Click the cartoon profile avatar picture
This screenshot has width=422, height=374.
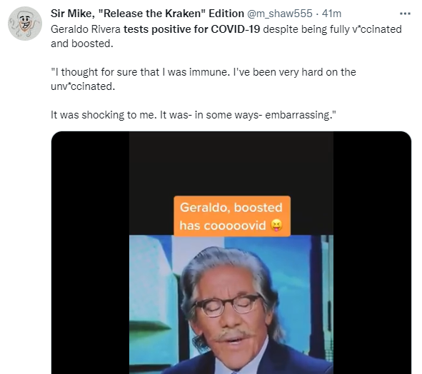[x=25, y=24]
